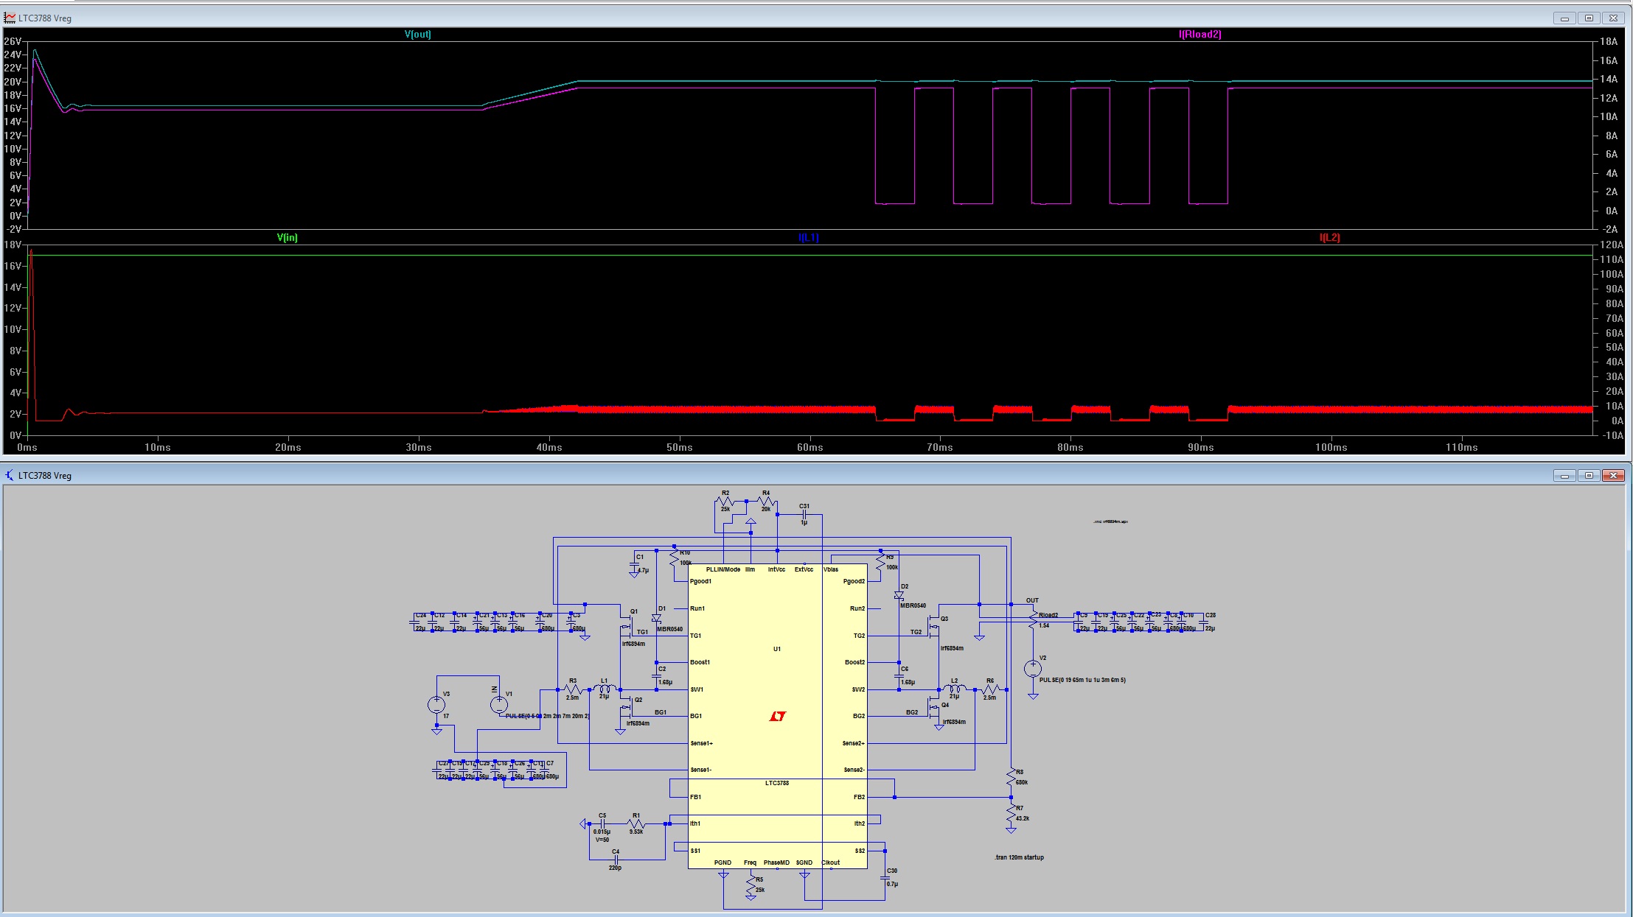Click the 18A right axis label
Screen dimensions: 1633x917
click(1609, 42)
